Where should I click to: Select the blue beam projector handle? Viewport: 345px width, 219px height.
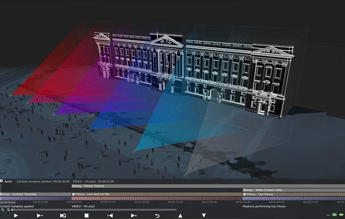88,130
